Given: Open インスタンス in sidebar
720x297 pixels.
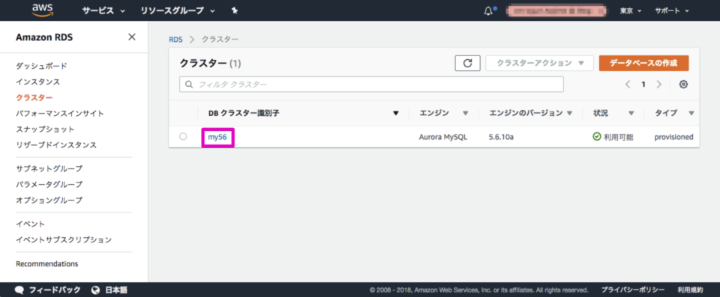Looking at the screenshot, I should [x=37, y=82].
